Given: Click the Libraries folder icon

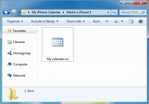Looking at the screenshot, I should click(10, 42).
